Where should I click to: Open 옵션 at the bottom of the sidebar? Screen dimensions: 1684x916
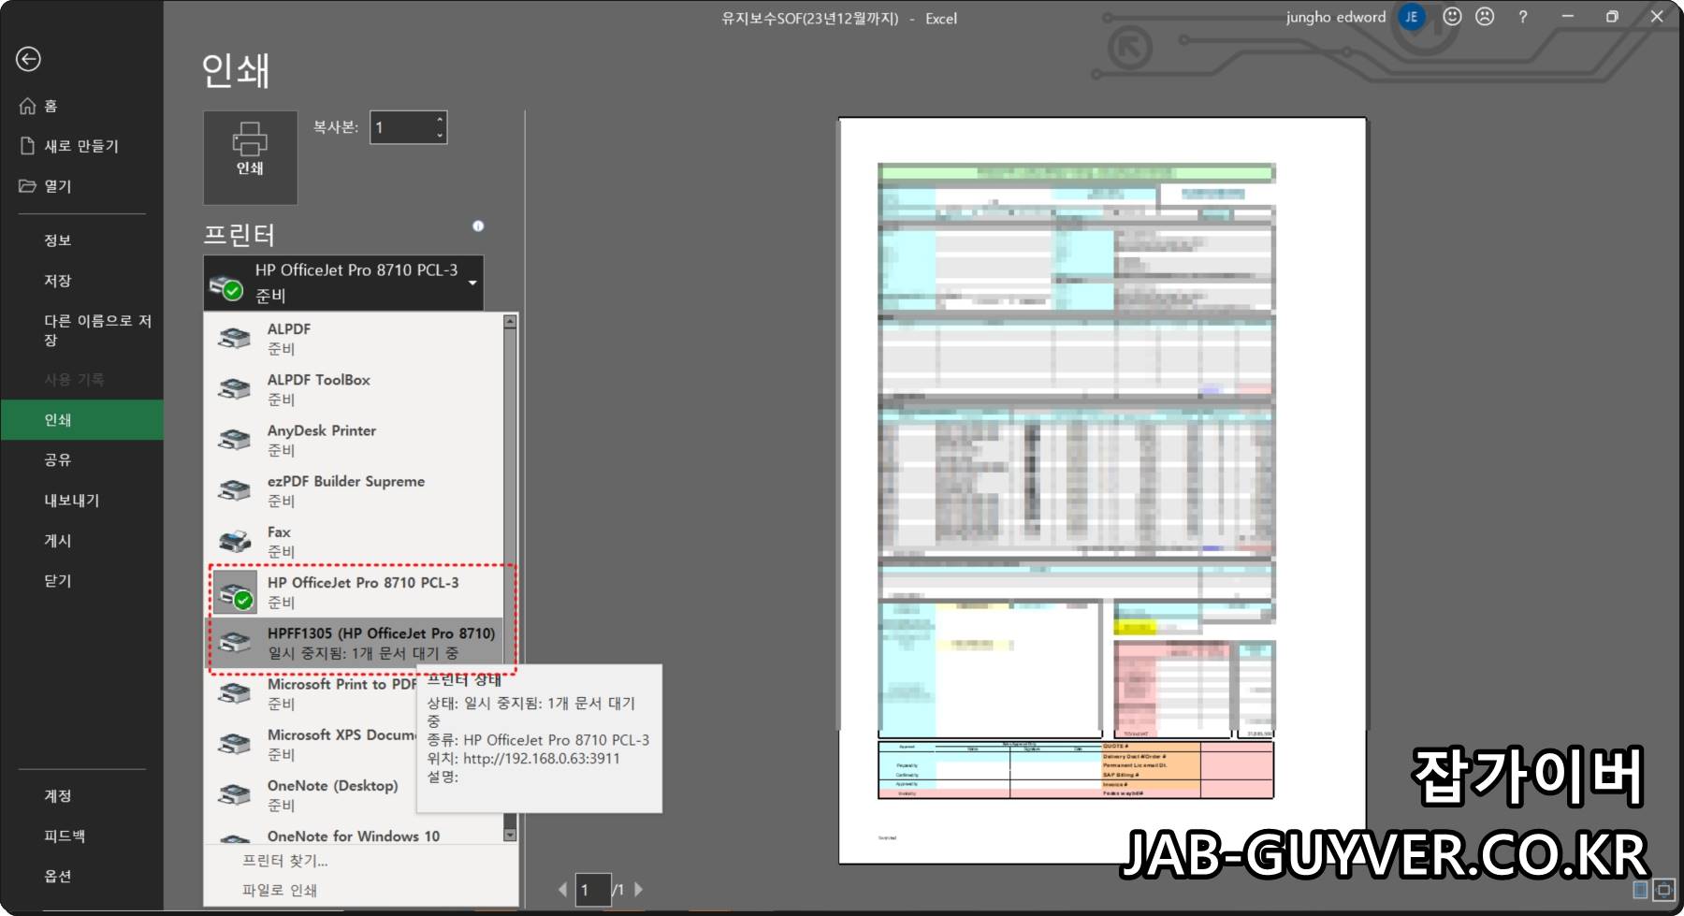click(56, 877)
